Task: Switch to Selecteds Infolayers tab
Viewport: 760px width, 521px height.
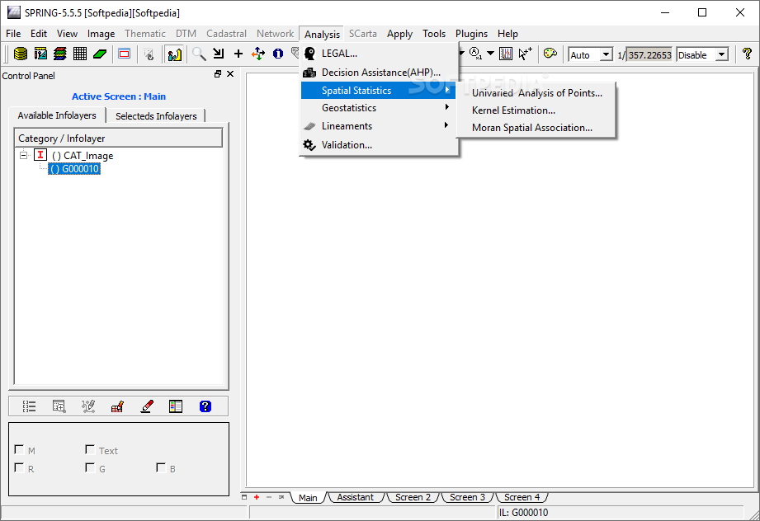Action: [156, 116]
